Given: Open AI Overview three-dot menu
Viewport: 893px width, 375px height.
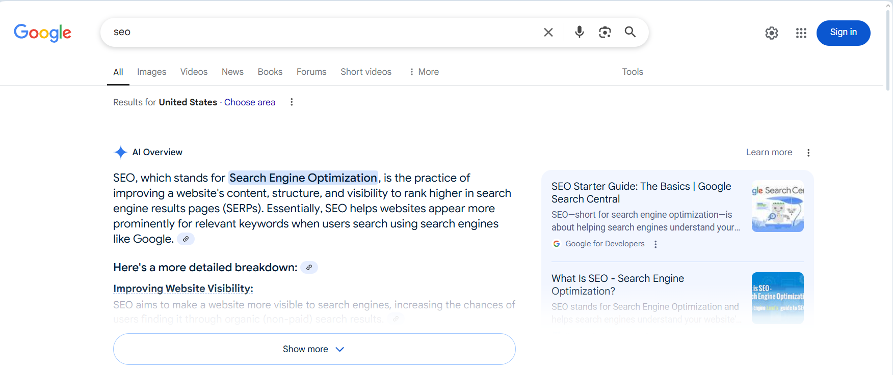Looking at the screenshot, I should pyautogui.click(x=808, y=153).
